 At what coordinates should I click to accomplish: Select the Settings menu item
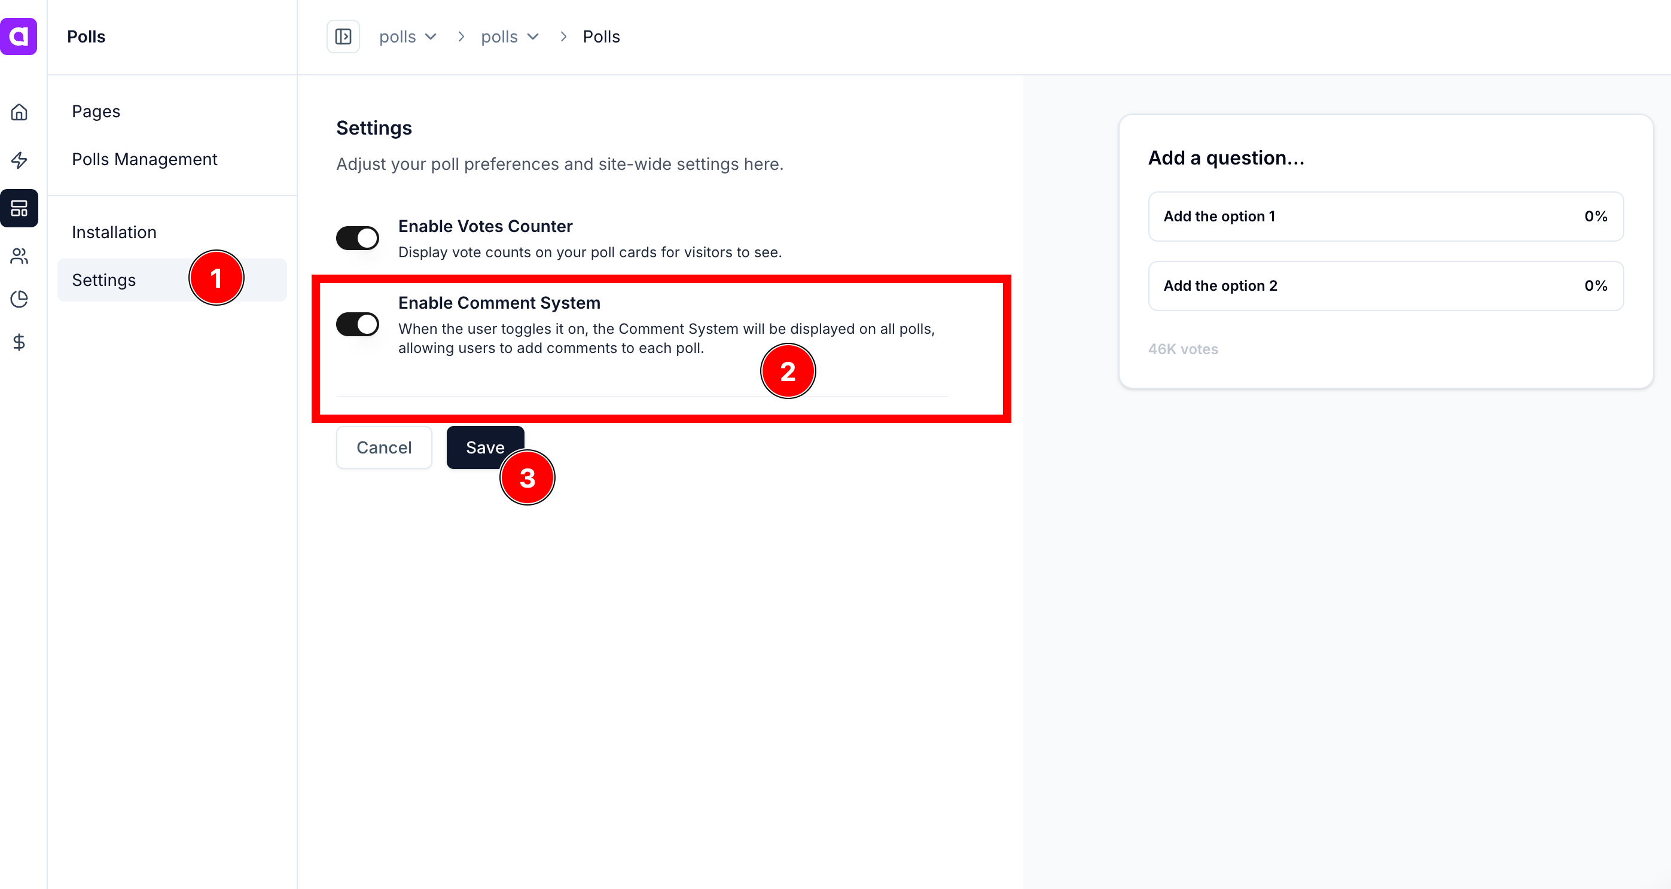(104, 281)
